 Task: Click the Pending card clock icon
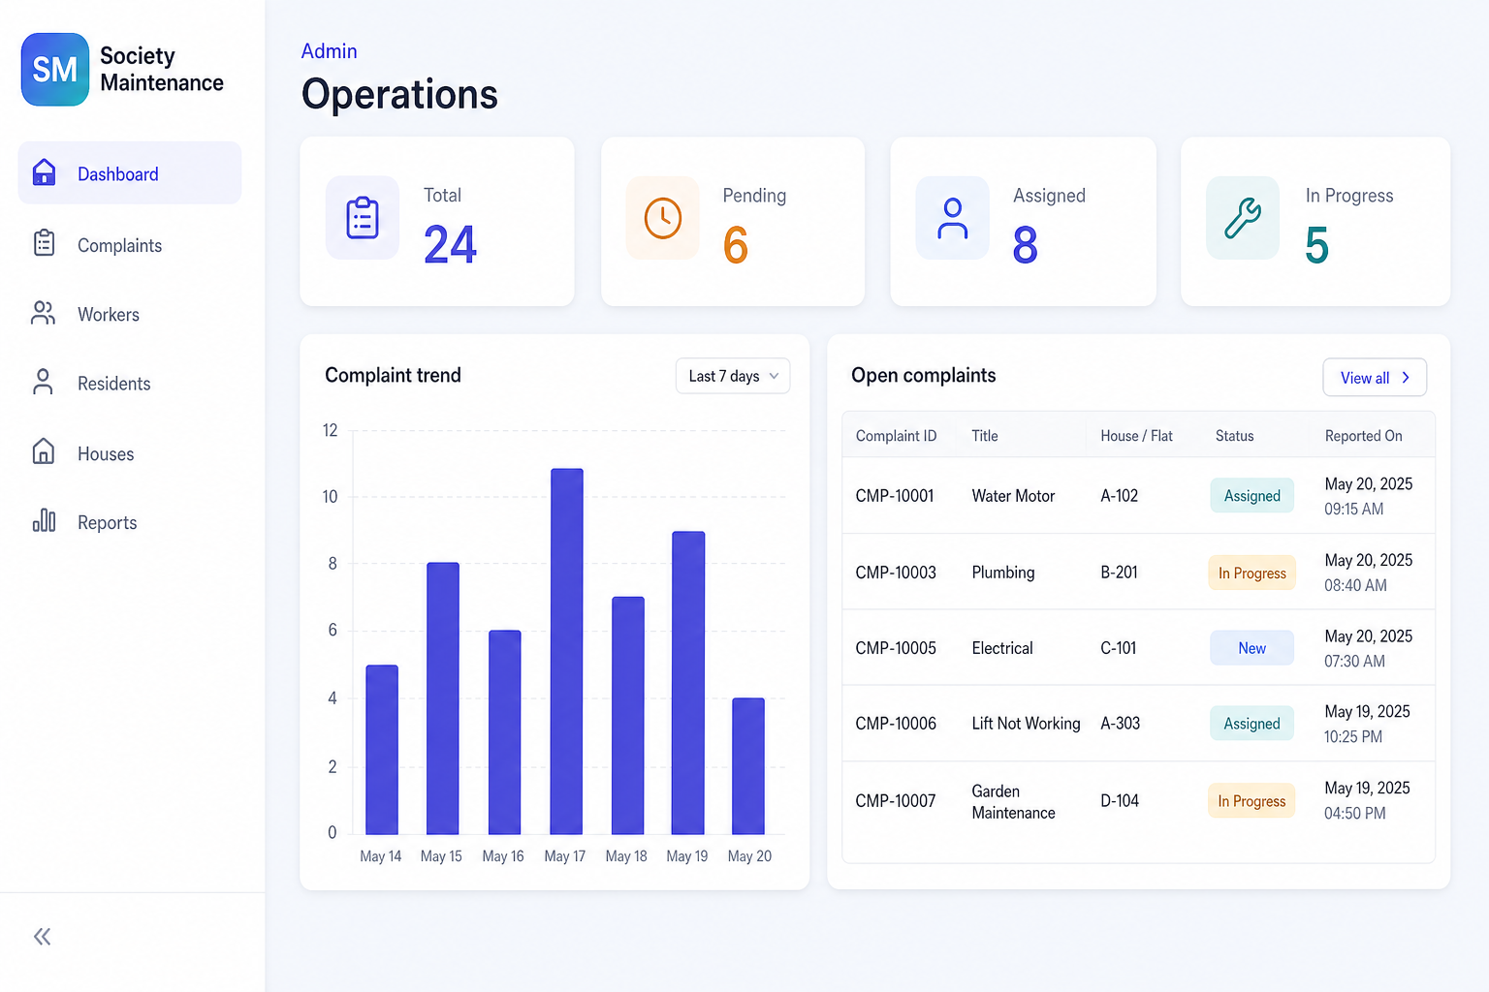[x=663, y=218]
